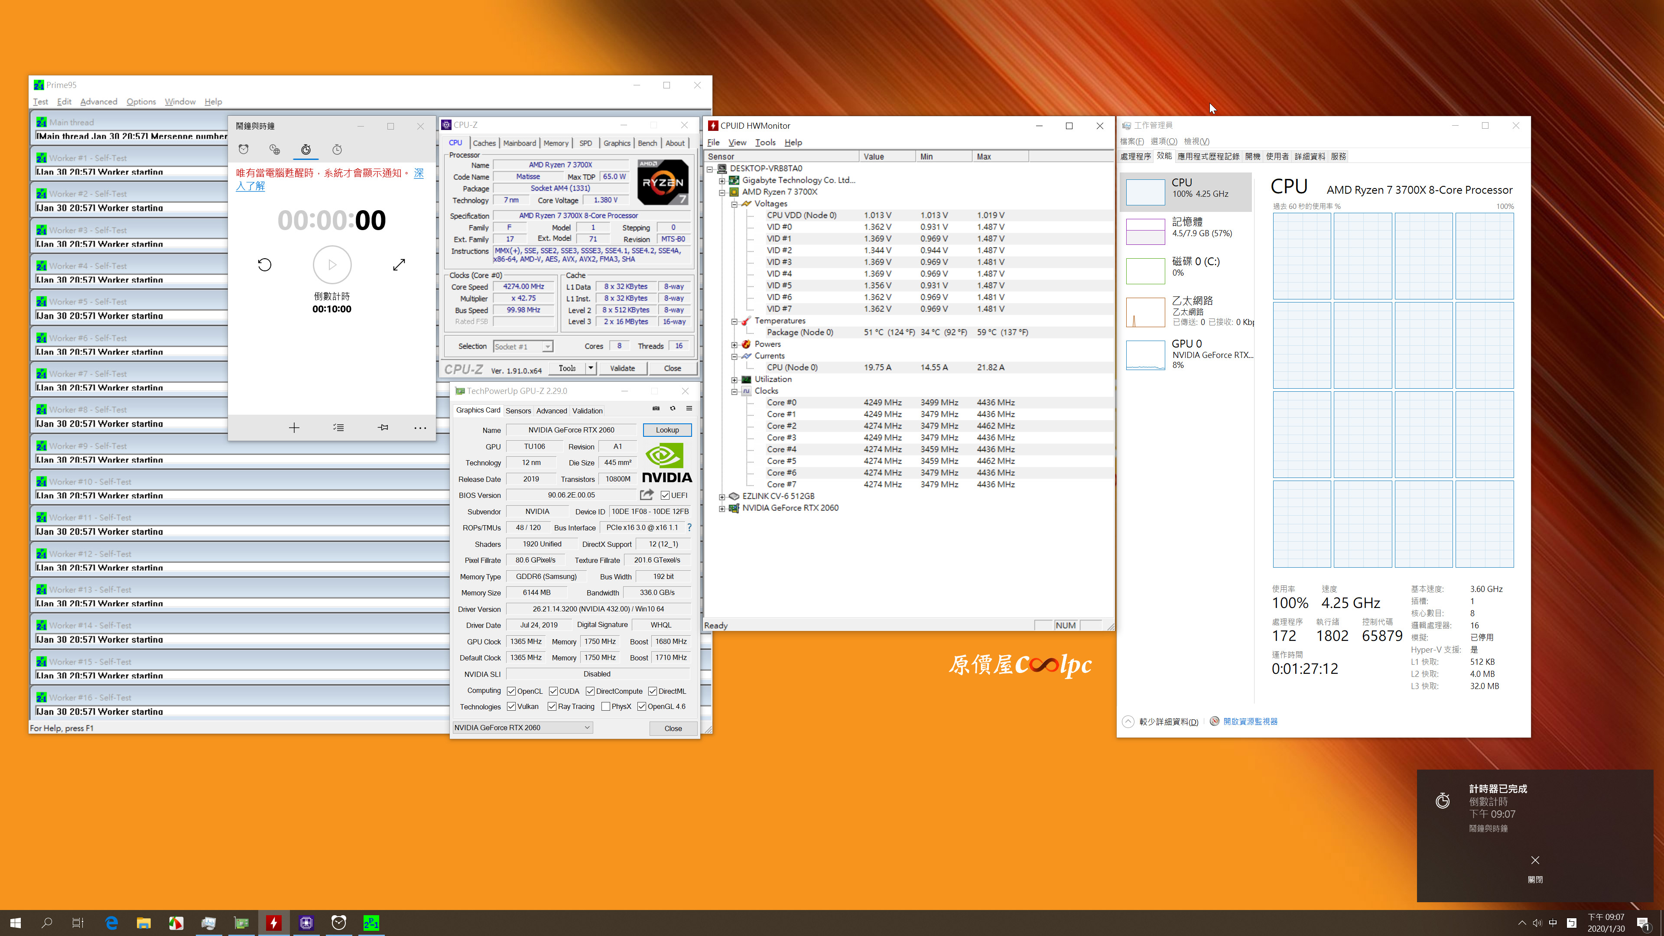Collapse the DESKTOP-VRB8TA0 tree node
Image resolution: width=1664 pixels, height=936 pixels.
click(x=710, y=169)
